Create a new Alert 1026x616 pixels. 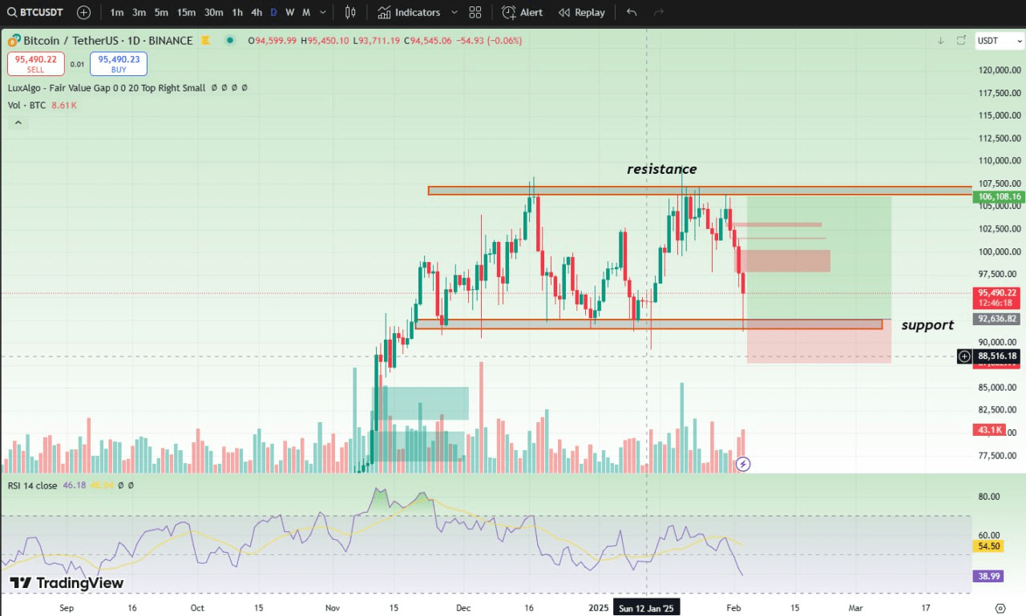(523, 13)
